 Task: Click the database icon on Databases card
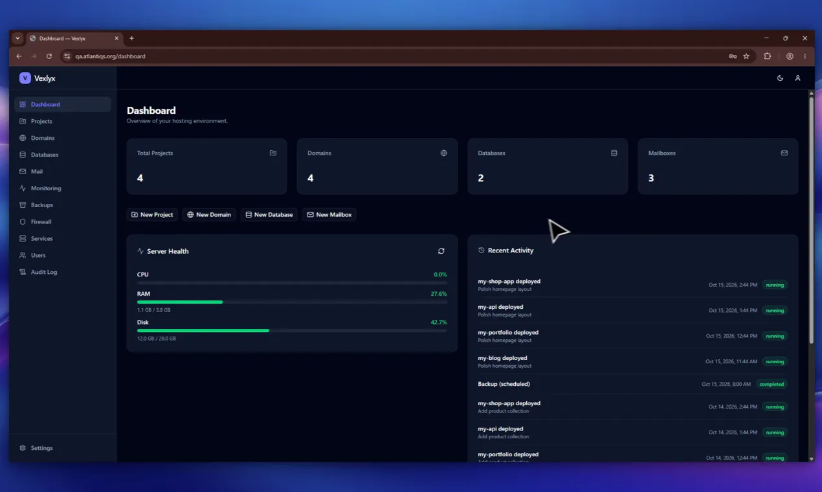[614, 153]
